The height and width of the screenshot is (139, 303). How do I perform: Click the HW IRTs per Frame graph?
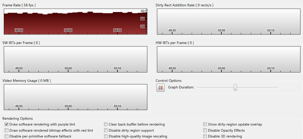(229, 59)
